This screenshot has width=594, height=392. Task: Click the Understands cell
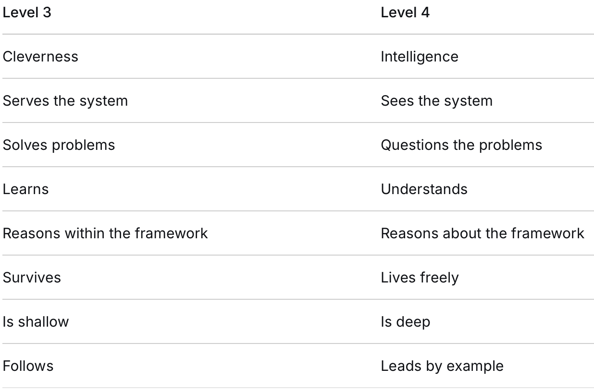pos(424,189)
